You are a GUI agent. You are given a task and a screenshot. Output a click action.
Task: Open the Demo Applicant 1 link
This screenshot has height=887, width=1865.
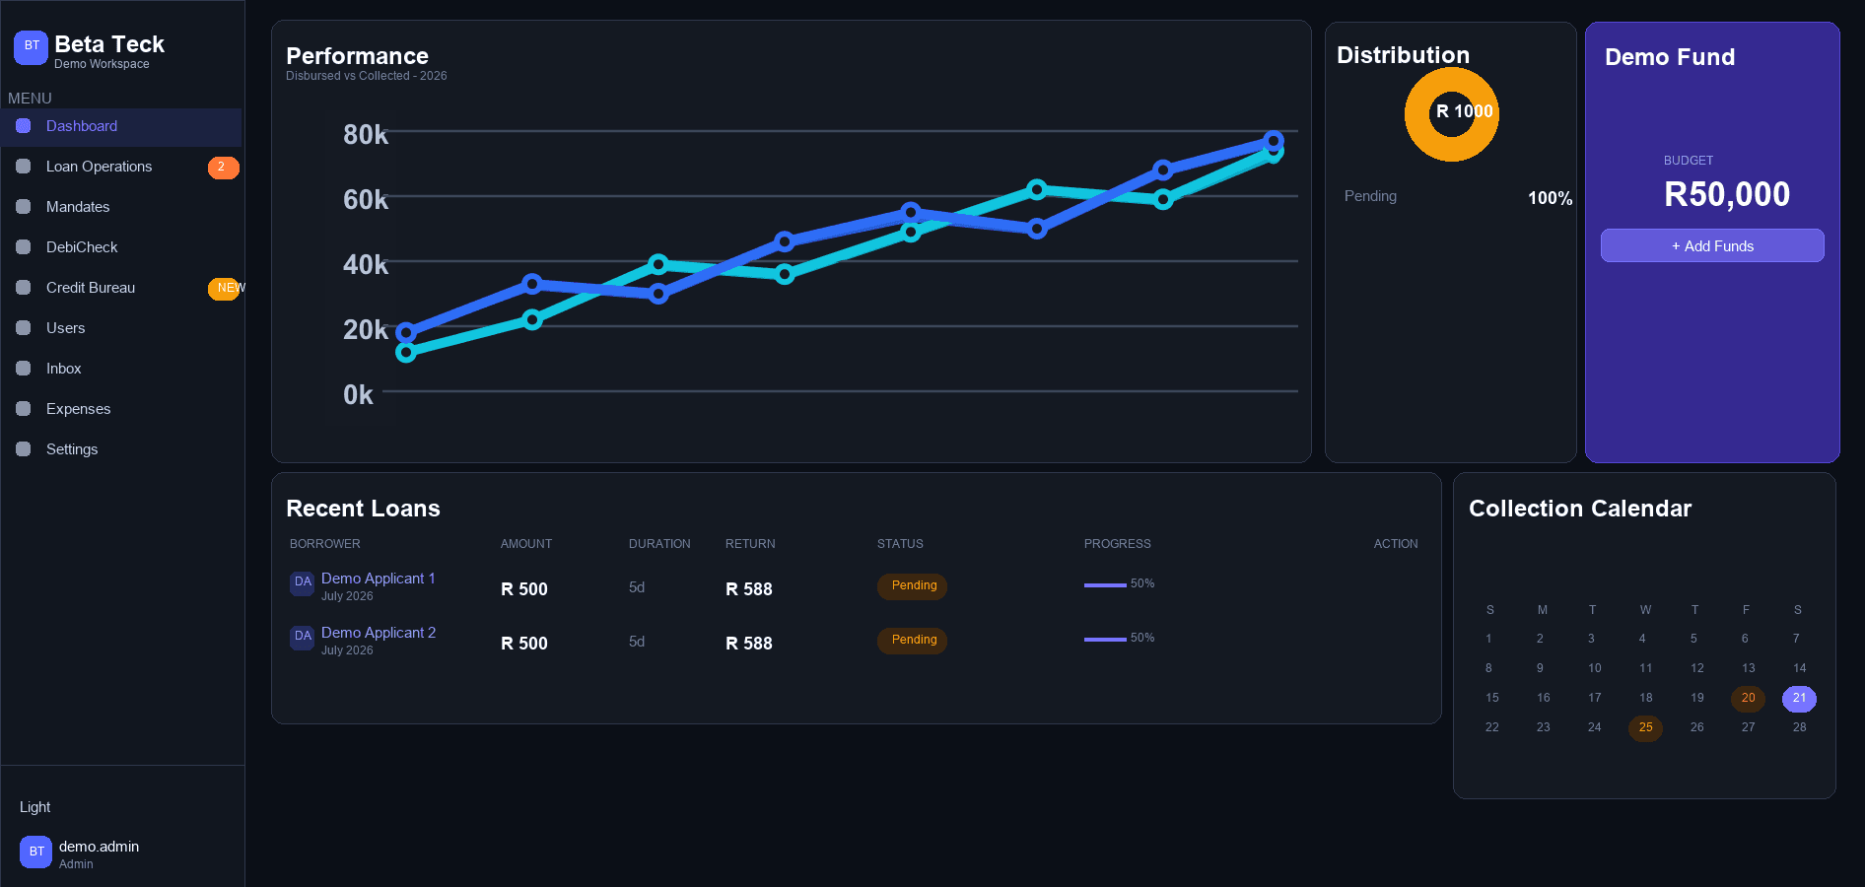click(378, 579)
